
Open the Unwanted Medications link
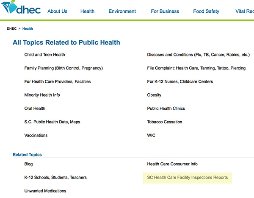(x=45, y=191)
